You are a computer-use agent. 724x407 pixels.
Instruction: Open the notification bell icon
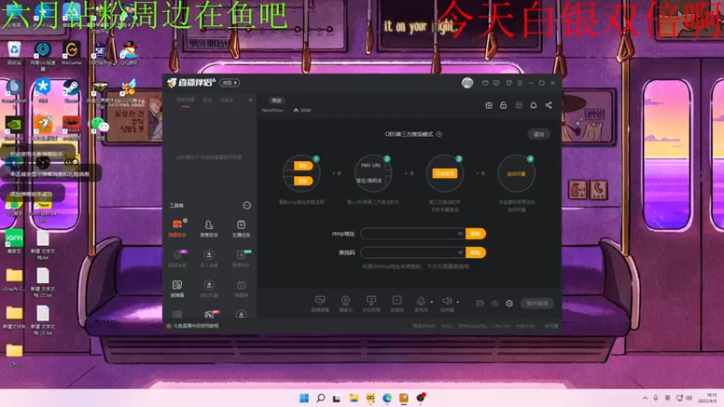533,105
